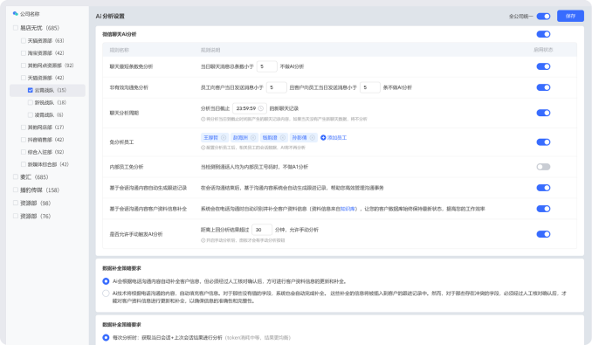Image resolution: width=592 pixels, height=345 pixels.
Task: Remove the employee tag starting with 钱
Action: click(x=283, y=138)
